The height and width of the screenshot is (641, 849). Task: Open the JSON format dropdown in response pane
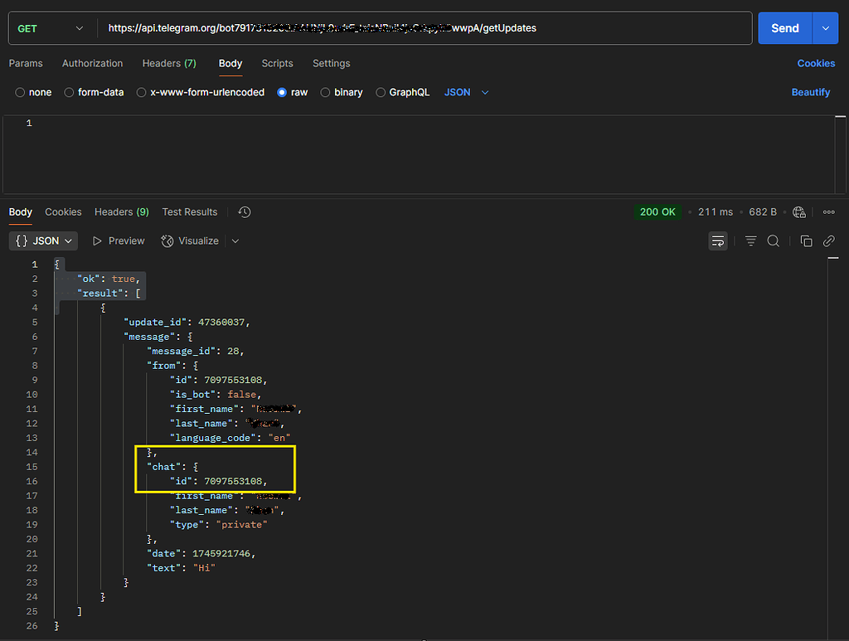43,240
